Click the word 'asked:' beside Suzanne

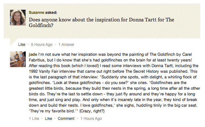[x=51, y=13]
